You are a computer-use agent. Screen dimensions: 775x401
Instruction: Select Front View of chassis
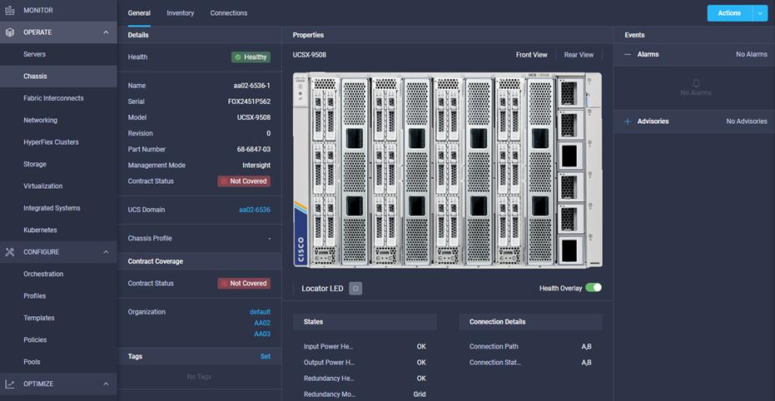pyautogui.click(x=531, y=55)
